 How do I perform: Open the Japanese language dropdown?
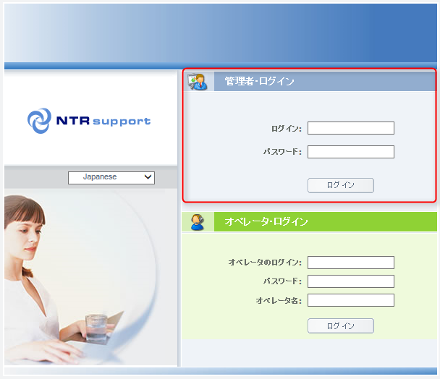click(111, 178)
